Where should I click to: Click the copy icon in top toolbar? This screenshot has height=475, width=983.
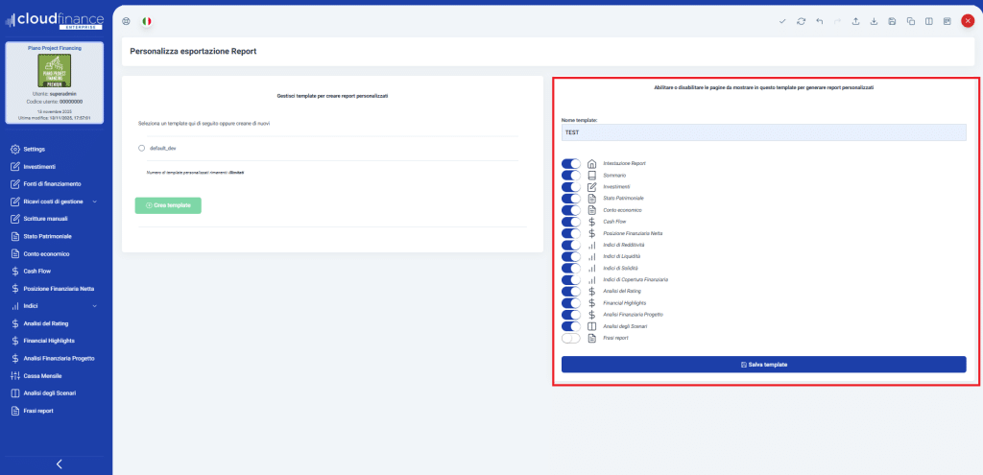910,20
